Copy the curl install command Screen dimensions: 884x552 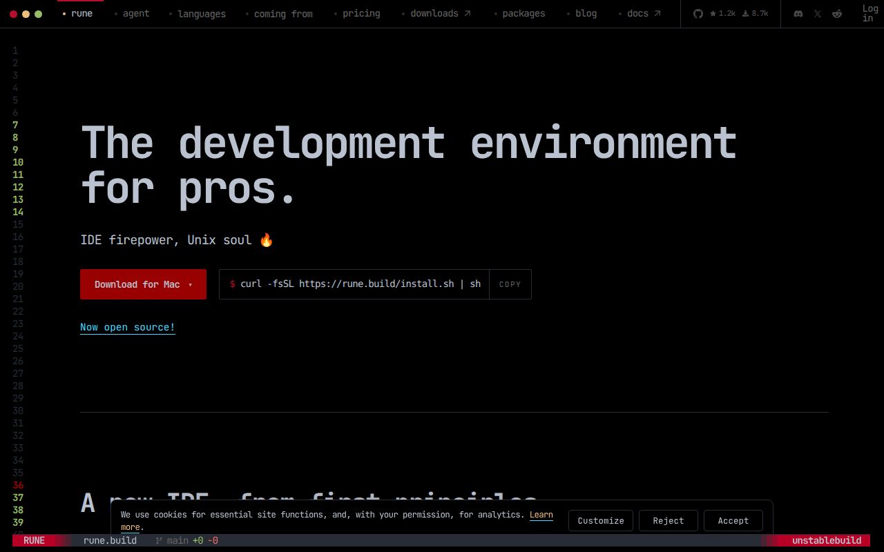510,284
